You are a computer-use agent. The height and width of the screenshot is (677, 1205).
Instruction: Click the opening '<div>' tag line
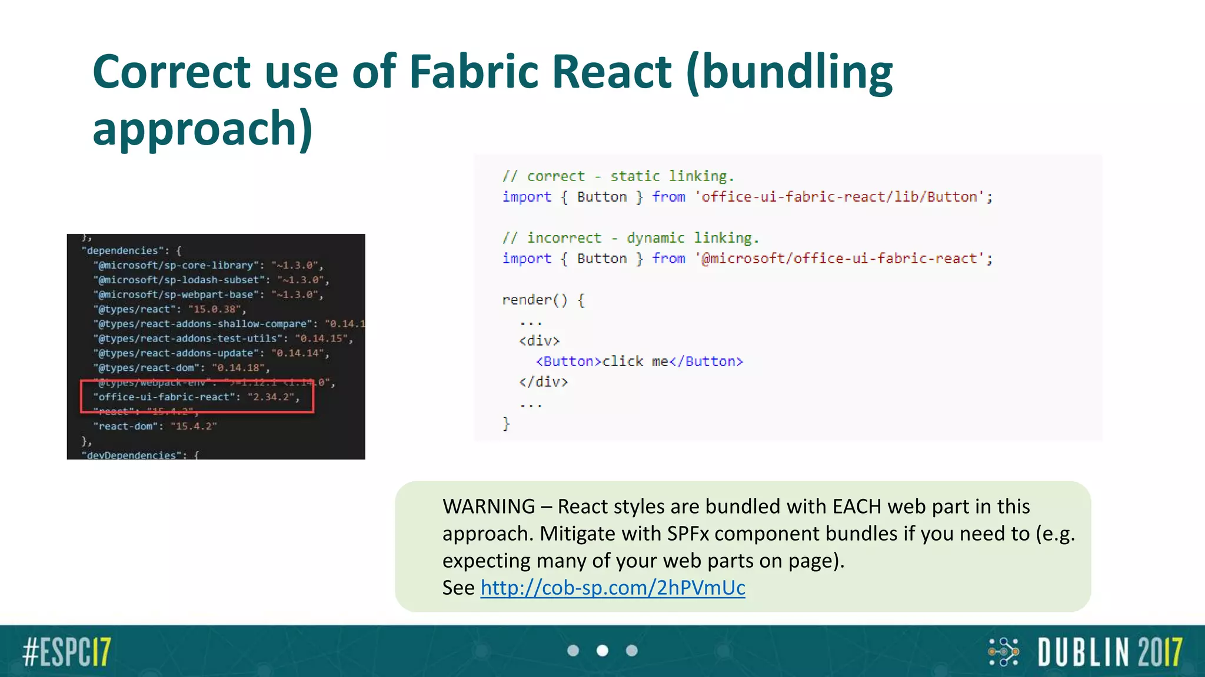pyautogui.click(x=539, y=341)
